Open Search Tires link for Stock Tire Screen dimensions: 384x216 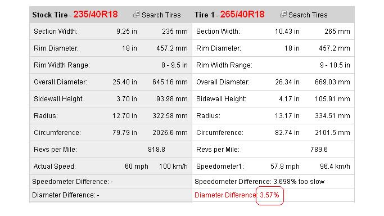[161, 15]
